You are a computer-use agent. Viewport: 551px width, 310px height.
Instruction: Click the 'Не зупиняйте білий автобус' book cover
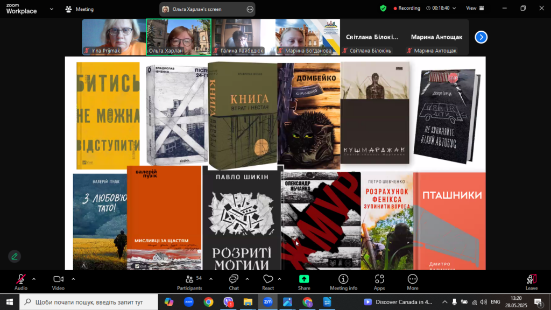[x=447, y=116]
